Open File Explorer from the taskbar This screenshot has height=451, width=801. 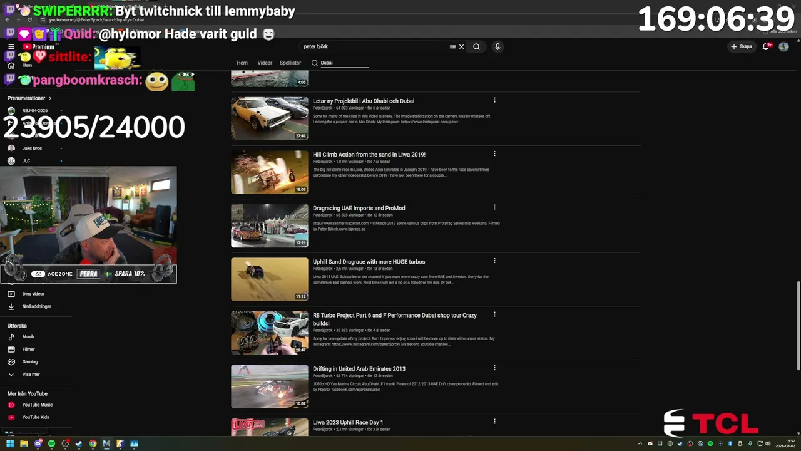tap(24, 443)
